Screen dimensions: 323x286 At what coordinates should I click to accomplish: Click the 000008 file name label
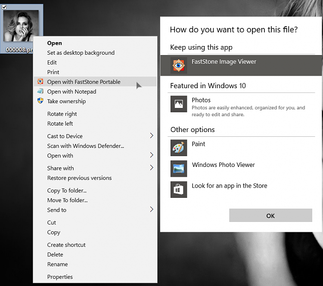(19, 49)
